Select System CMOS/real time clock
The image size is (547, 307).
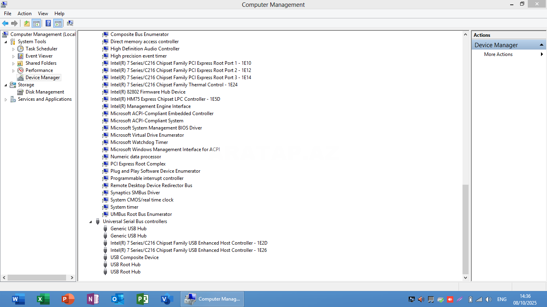[x=142, y=200]
